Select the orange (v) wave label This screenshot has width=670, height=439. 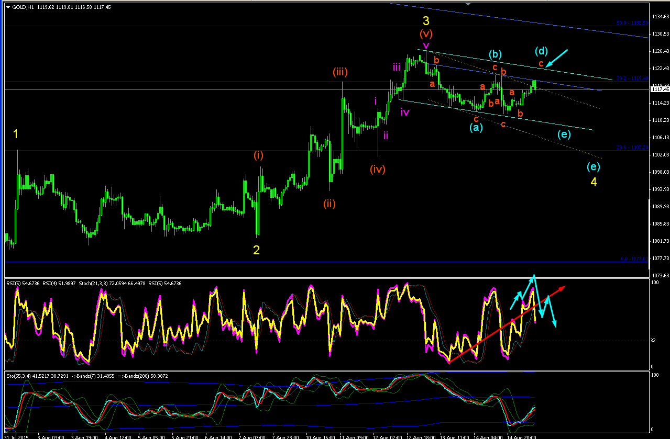click(x=426, y=34)
